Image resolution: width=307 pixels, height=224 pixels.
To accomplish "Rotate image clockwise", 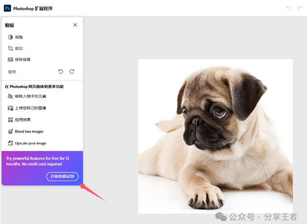I will point(72,71).
